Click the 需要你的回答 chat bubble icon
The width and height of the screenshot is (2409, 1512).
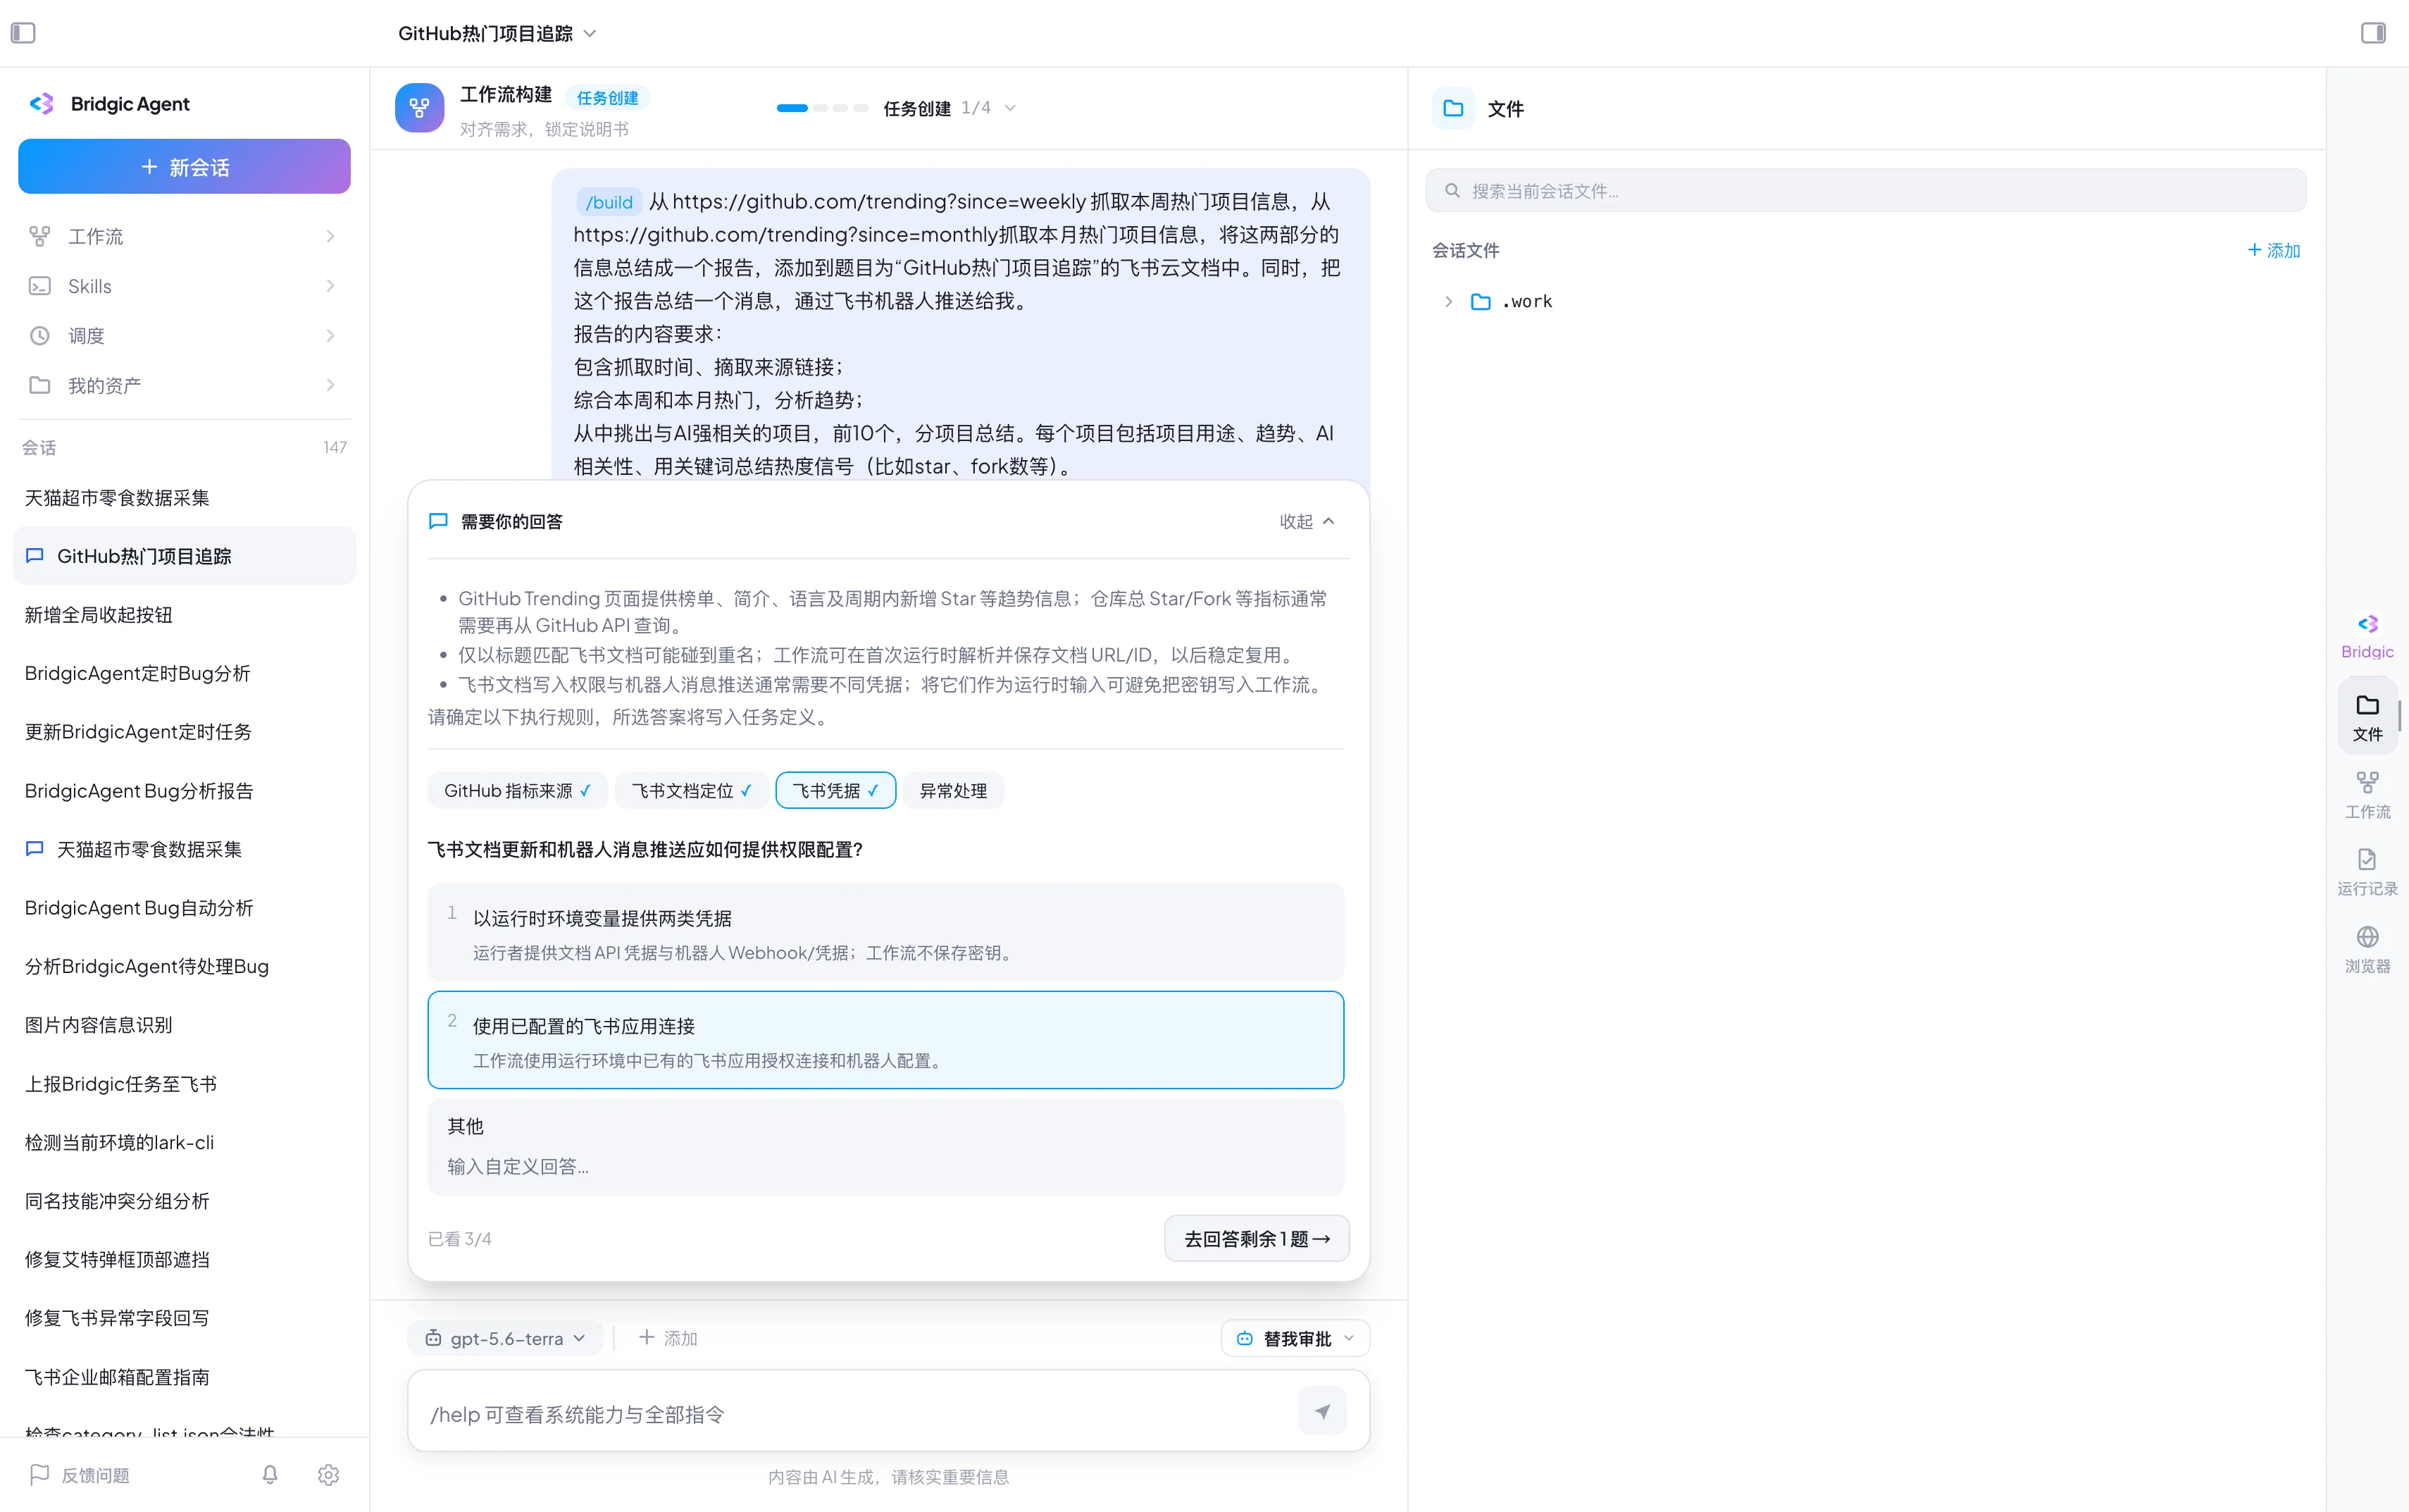click(438, 521)
